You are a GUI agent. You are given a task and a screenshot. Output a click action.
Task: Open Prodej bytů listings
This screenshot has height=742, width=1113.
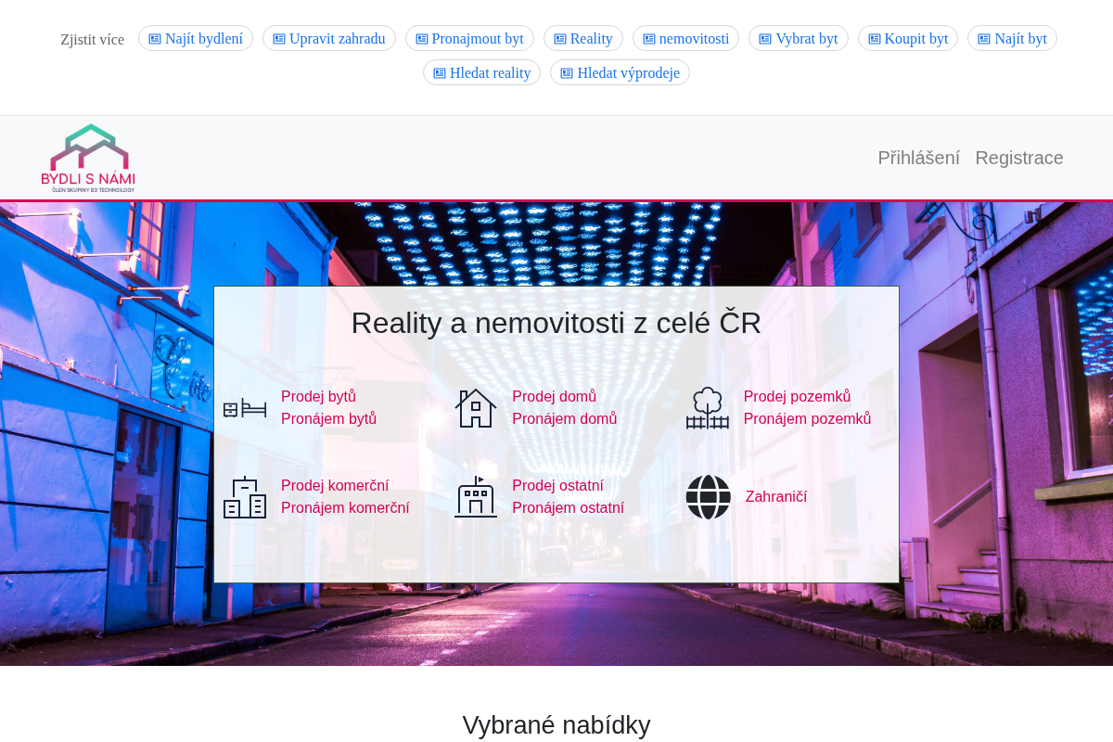pyautogui.click(x=318, y=397)
